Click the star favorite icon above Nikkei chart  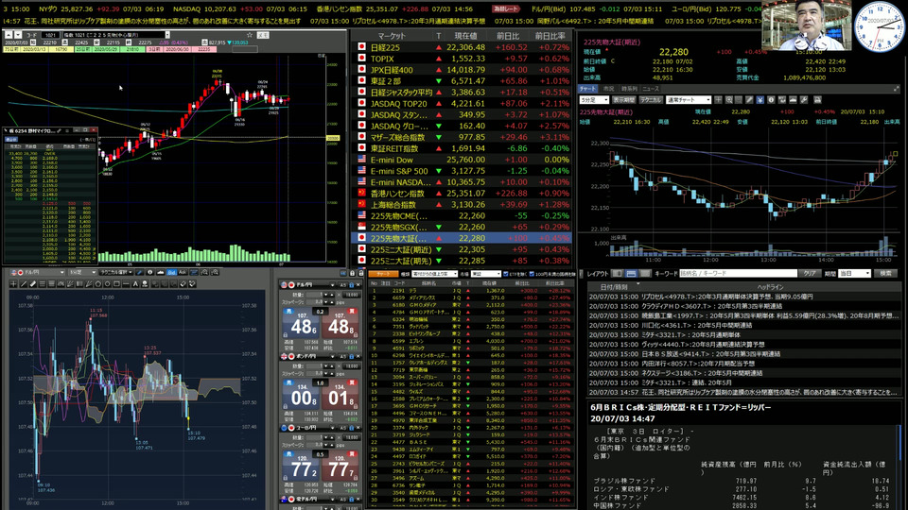coord(250,35)
